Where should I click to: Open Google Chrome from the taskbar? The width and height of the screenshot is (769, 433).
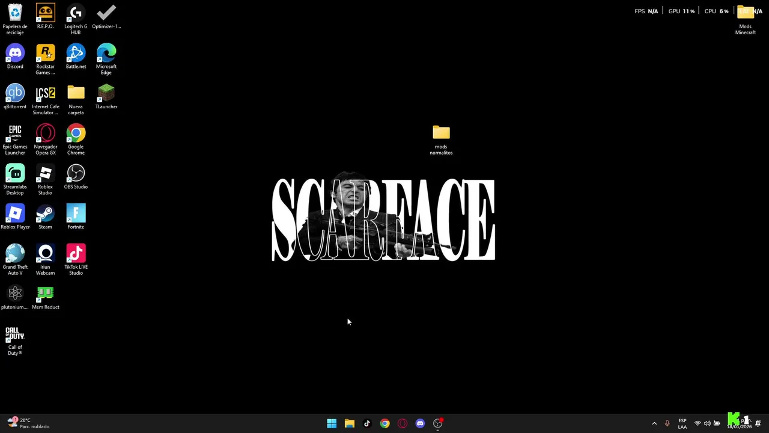[384, 423]
